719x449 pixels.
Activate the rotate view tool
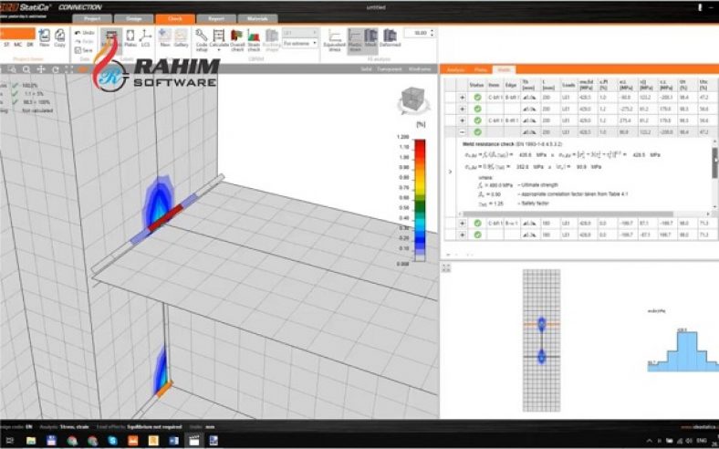coord(56,69)
